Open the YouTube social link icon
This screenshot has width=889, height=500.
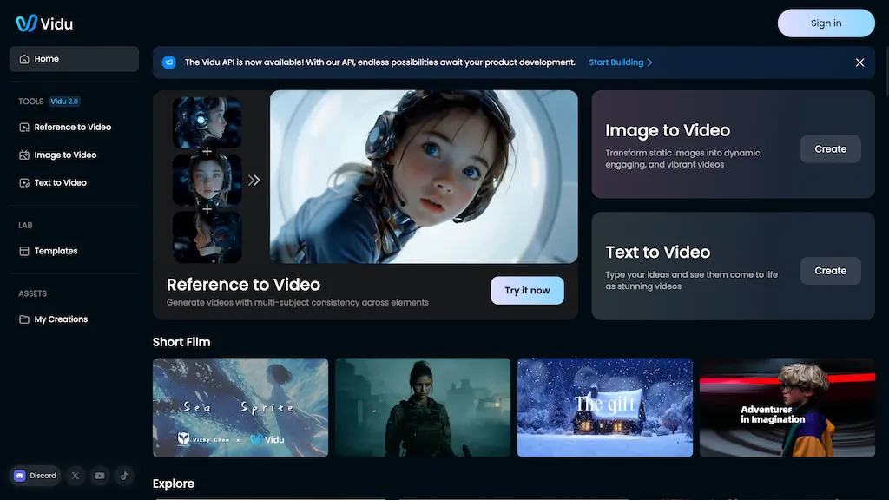point(100,476)
